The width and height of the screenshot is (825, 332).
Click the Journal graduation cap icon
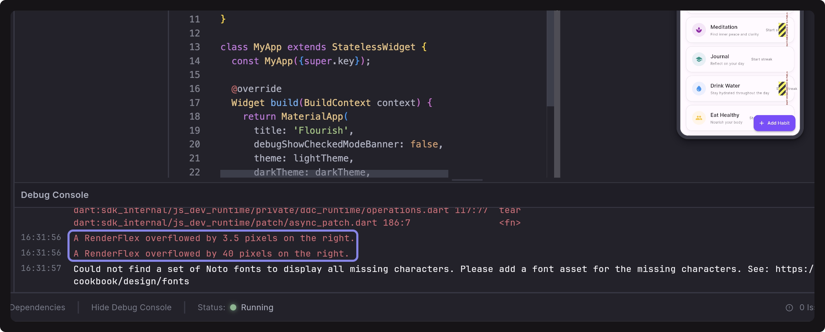699,59
